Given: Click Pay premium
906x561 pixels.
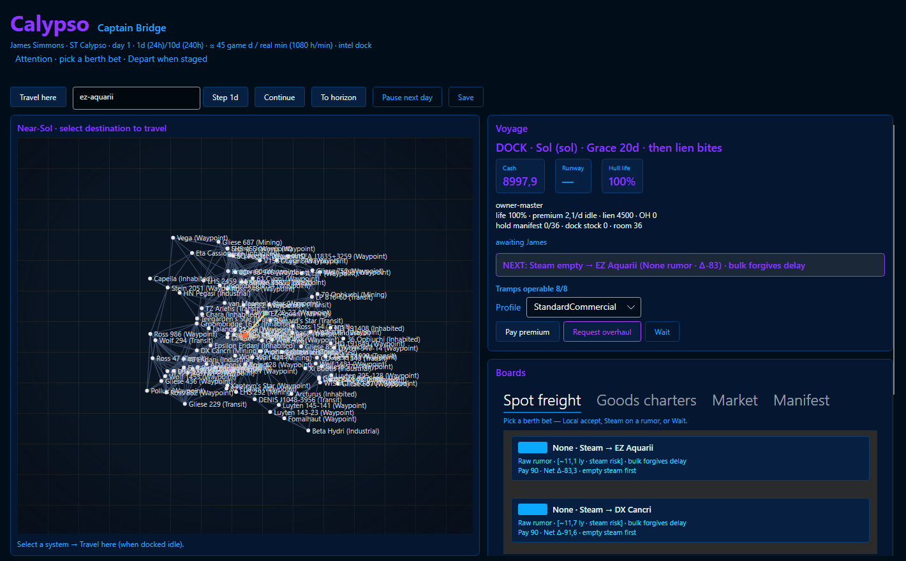Looking at the screenshot, I should pos(527,332).
